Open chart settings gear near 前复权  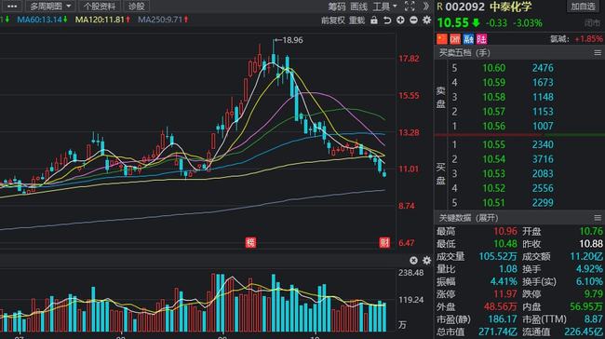426,20
